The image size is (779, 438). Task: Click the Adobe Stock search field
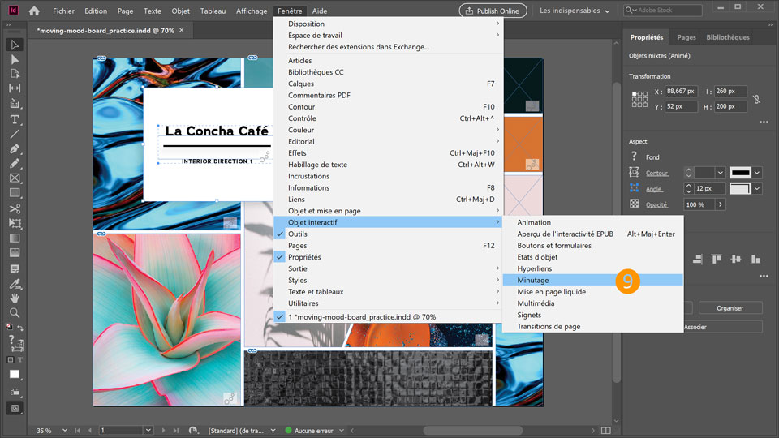[x=663, y=10]
